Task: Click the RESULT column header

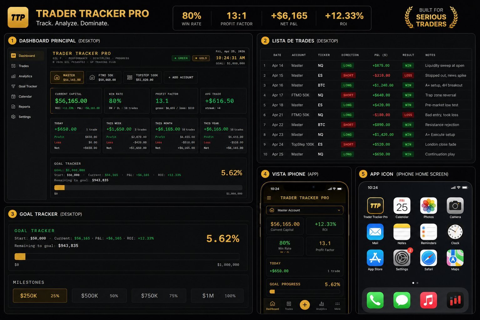Action: coord(408,55)
